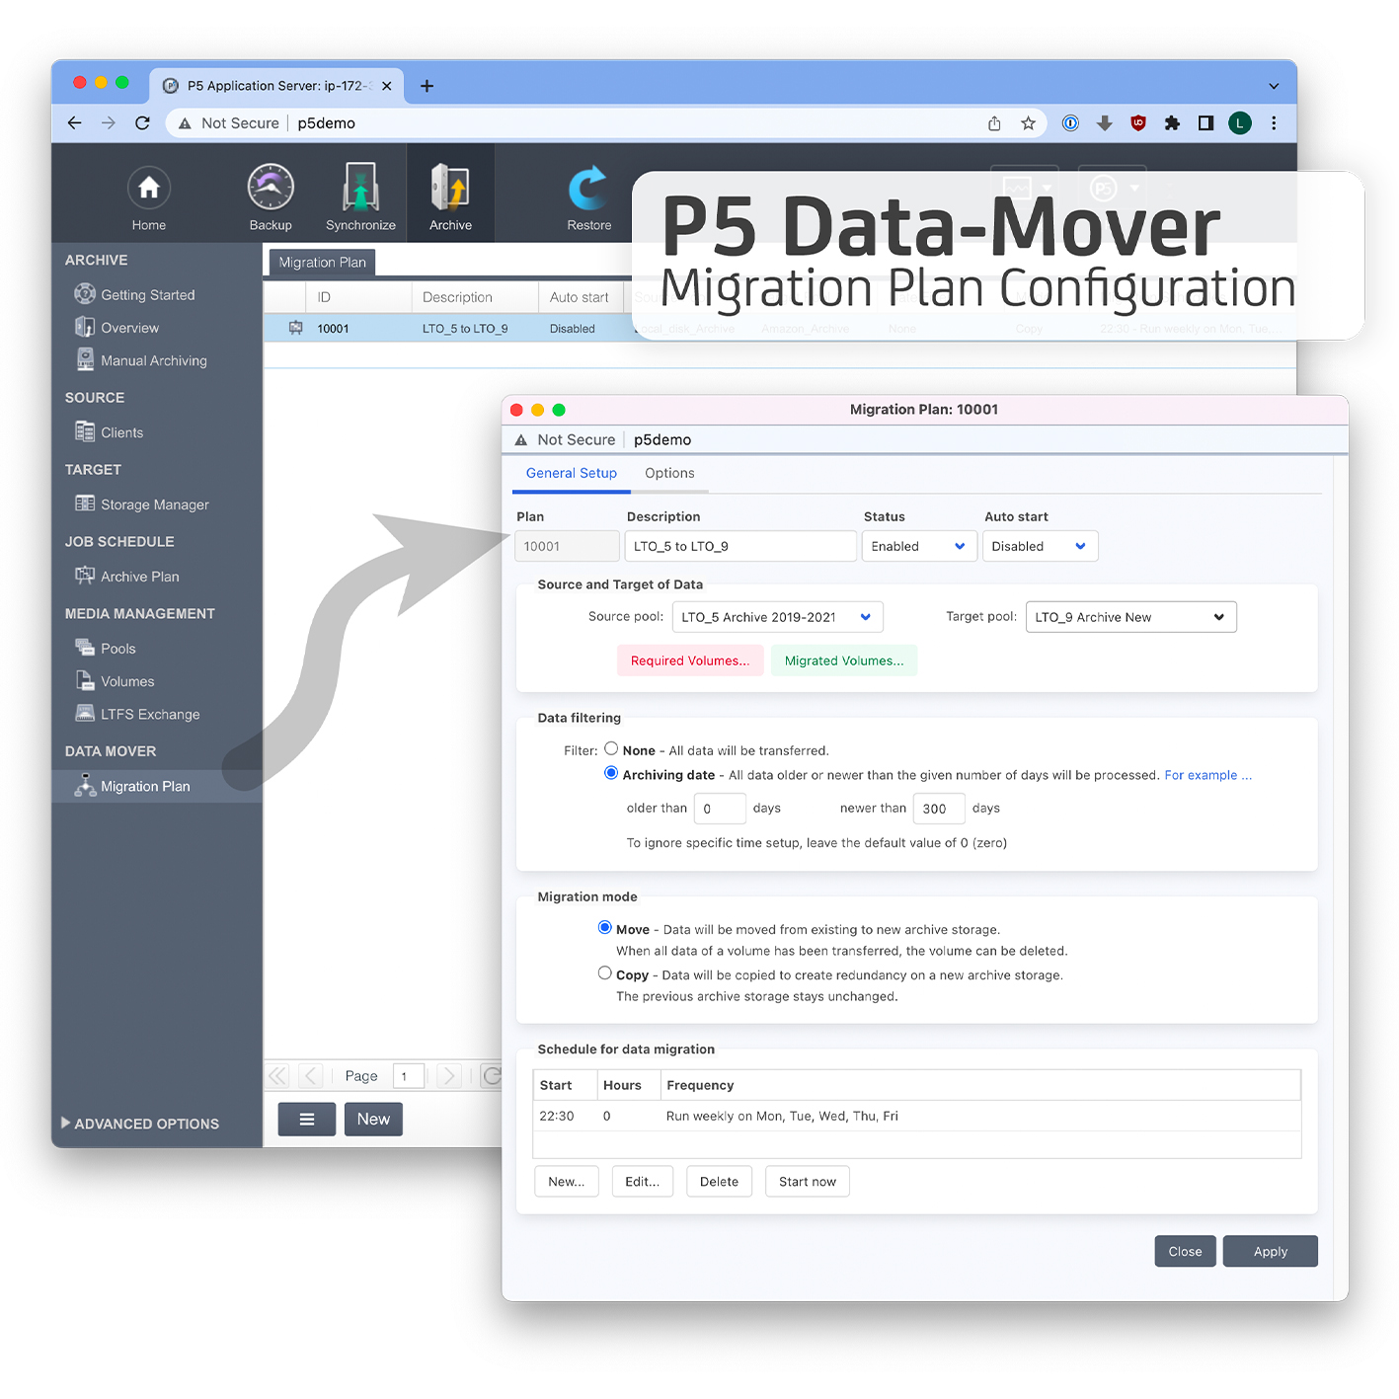1399x1399 pixels.
Task: Choose the Copy migration mode
Action: click(x=604, y=973)
